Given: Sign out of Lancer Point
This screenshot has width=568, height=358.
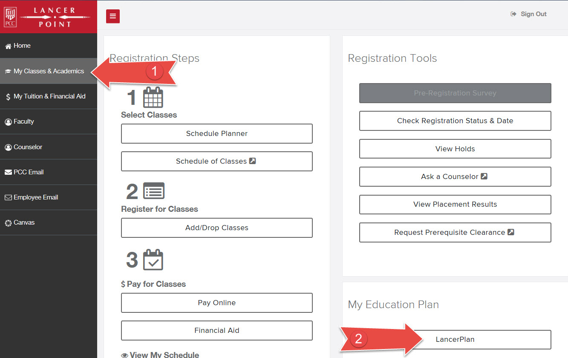Looking at the screenshot, I should pos(529,14).
